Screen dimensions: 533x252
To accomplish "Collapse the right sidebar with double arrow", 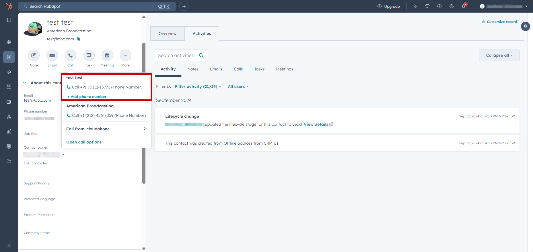I will 526,26.
